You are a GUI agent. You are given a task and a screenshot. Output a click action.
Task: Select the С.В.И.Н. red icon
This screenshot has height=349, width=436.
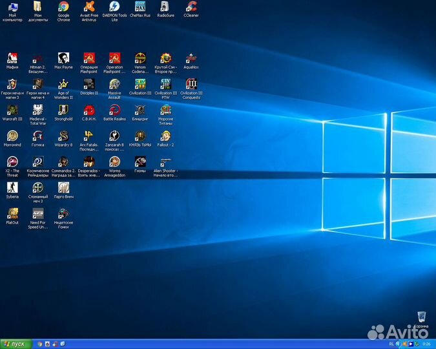(x=89, y=113)
